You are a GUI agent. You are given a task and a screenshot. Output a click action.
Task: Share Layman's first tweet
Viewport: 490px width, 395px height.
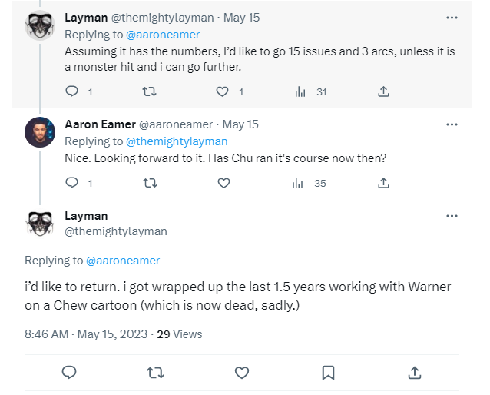click(x=383, y=91)
